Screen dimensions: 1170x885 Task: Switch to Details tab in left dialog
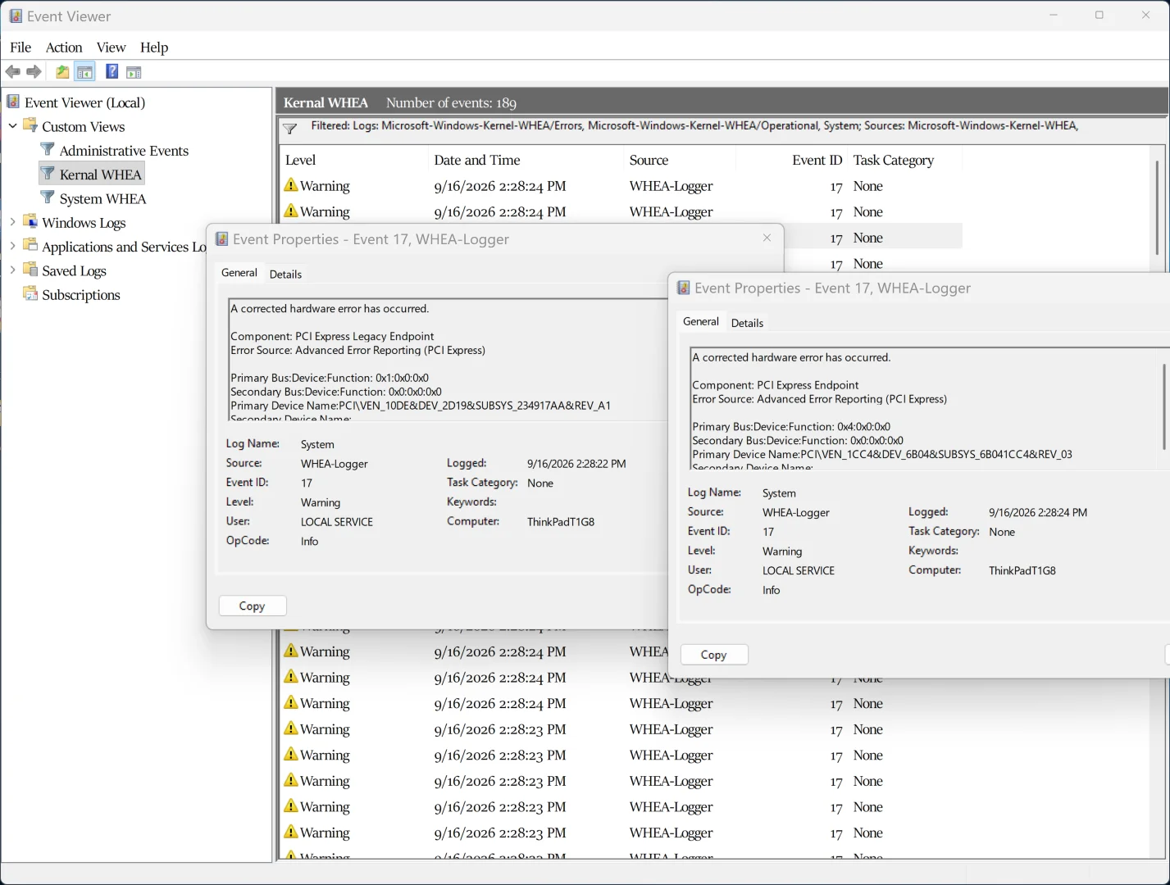pos(285,275)
